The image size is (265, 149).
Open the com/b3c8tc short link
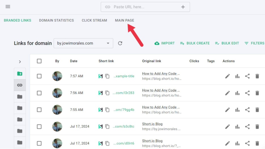pyautogui.click(x=123, y=126)
